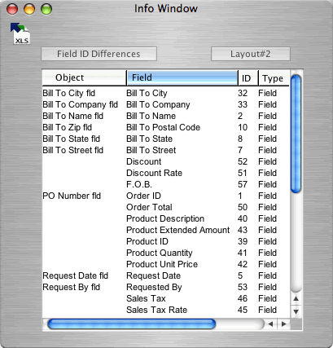
Task: Select the 'Bill To City fld' object
Action: pos(69,93)
